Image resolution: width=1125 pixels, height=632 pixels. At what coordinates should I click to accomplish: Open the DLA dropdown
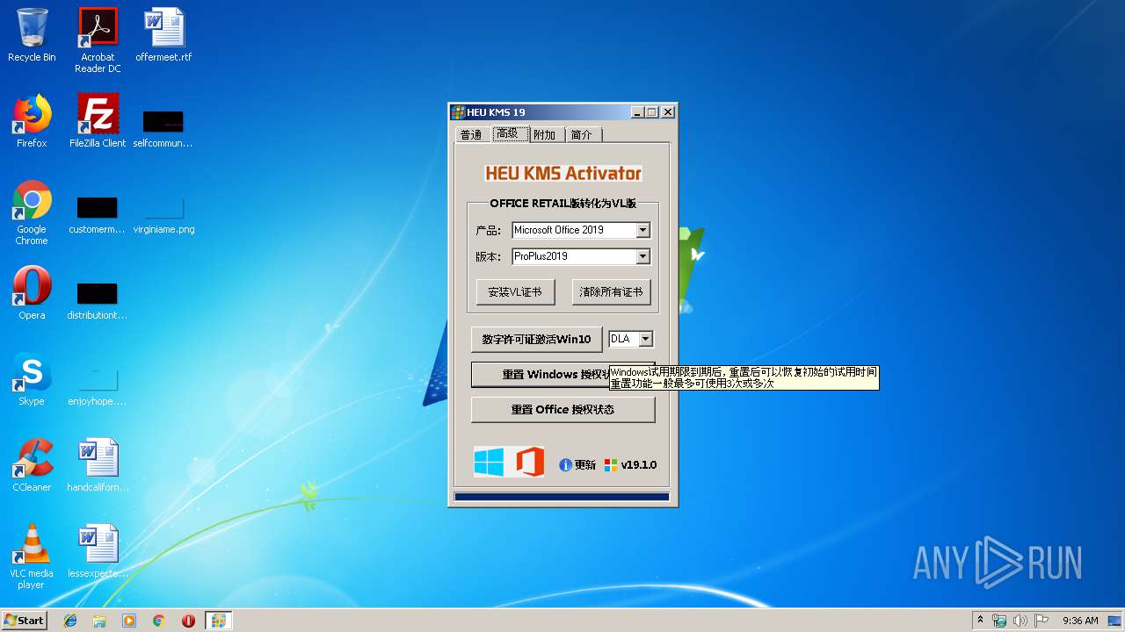pyautogui.click(x=646, y=339)
